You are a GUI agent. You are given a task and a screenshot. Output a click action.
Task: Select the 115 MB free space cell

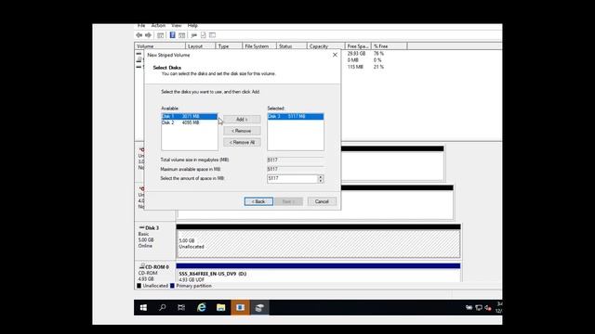355,67
